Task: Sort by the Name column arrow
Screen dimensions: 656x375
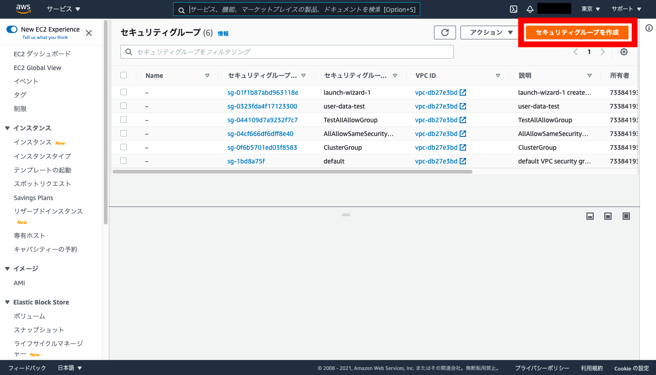Action: pyautogui.click(x=207, y=76)
